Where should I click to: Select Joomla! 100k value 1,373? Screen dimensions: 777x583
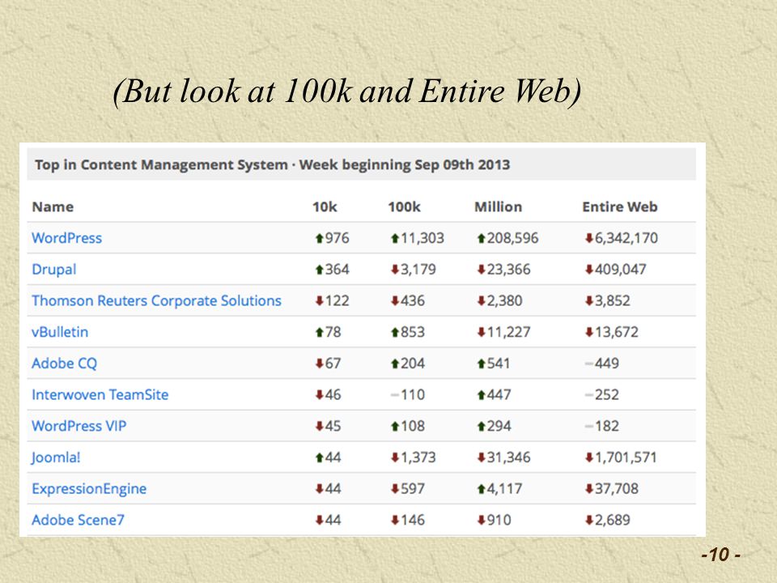pos(418,457)
